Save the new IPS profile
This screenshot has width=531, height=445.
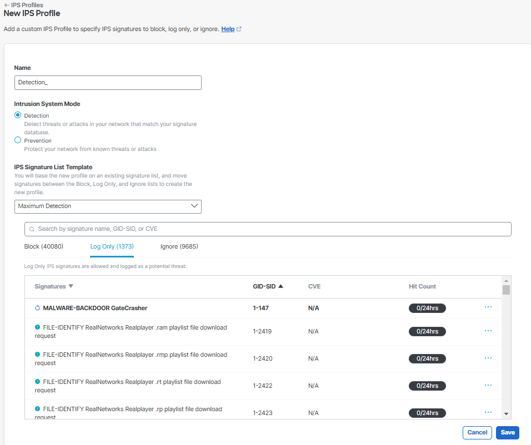[507, 432]
